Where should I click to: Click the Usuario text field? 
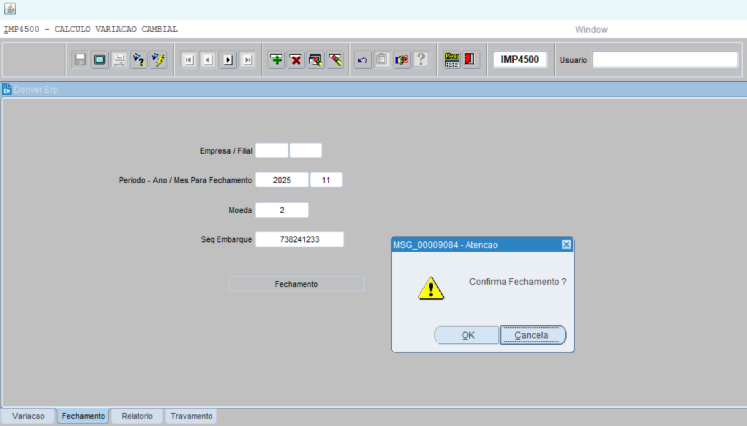pyautogui.click(x=665, y=60)
